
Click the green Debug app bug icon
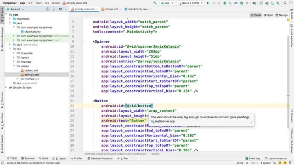(225, 3)
